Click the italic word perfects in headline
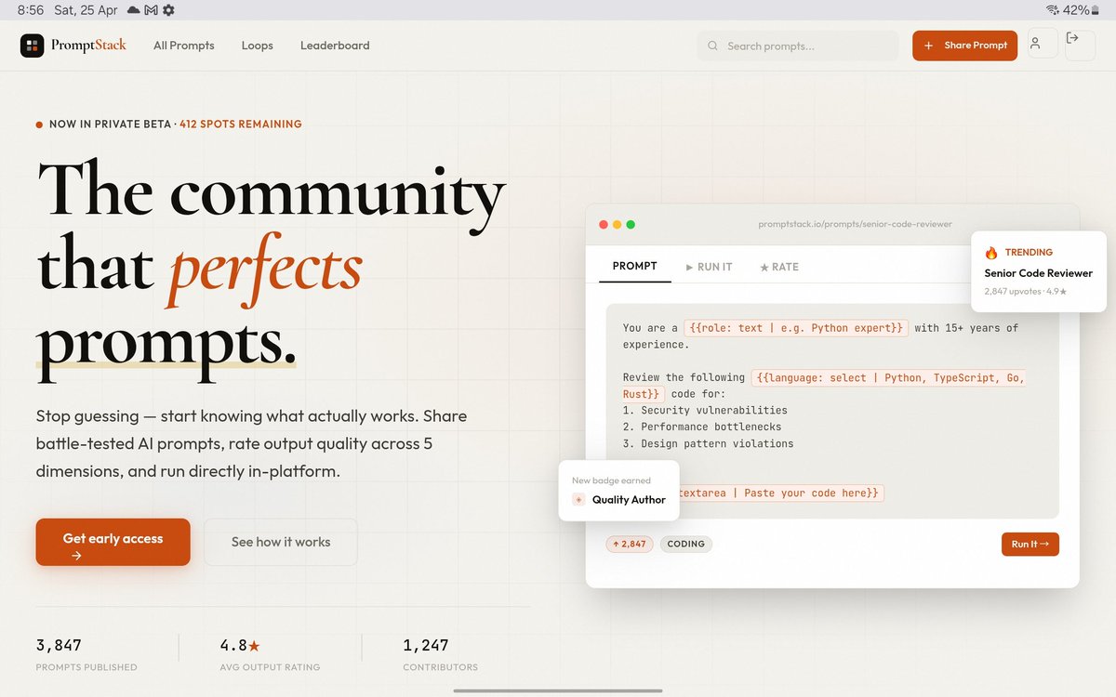The width and height of the screenshot is (1116, 697). [x=265, y=268]
